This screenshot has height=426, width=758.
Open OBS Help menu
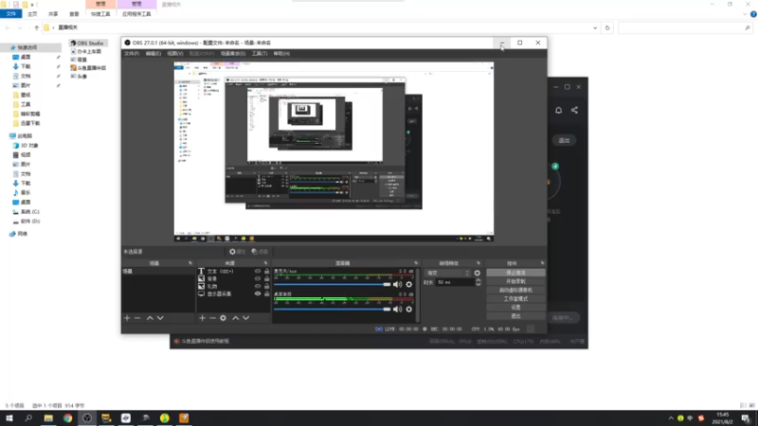(x=281, y=54)
